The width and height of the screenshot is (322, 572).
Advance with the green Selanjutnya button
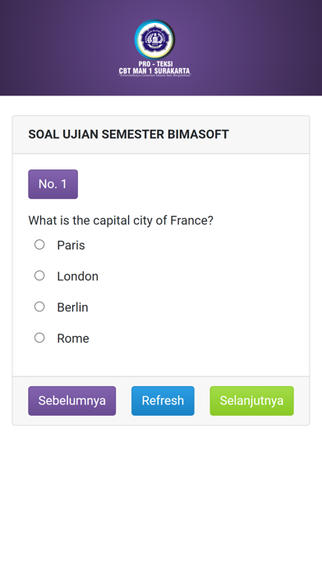[x=251, y=400]
